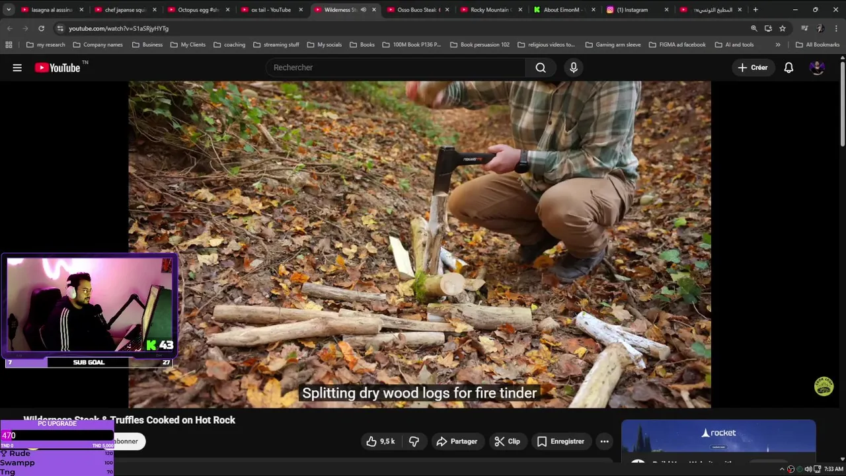Open the 'AI and tools' bookmark folder
The height and width of the screenshot is (476, 846).
click(734, 44)
